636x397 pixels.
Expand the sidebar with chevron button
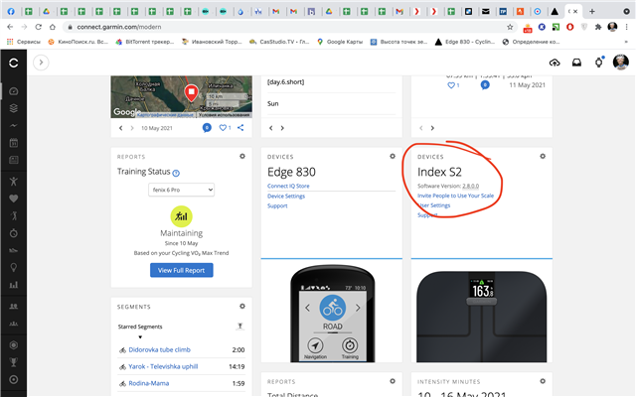[x=41, y=63]
